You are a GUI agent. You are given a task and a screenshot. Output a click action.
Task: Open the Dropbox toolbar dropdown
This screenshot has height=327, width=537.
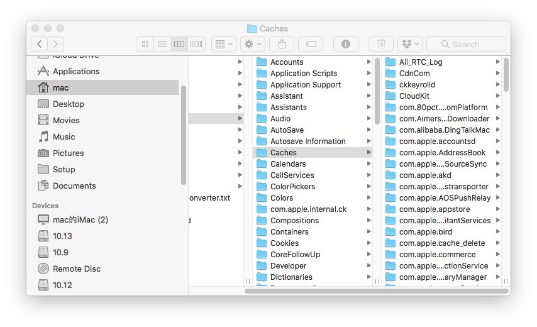410,44
